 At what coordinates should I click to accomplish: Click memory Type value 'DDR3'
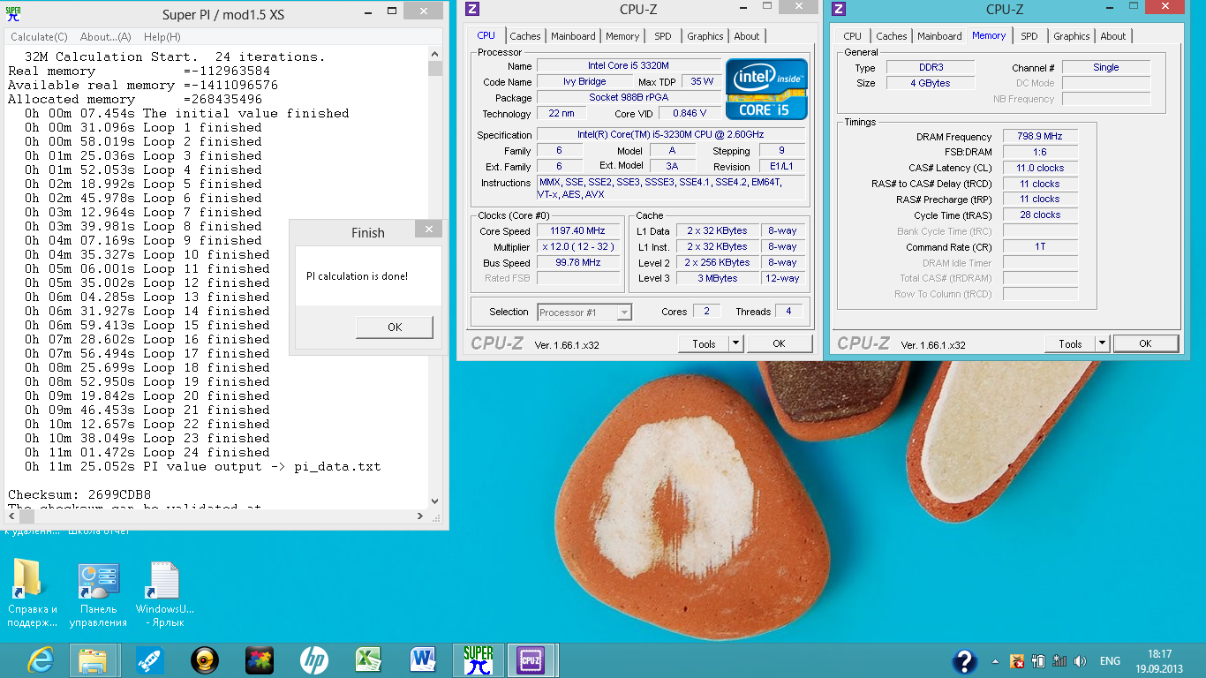point(929,67)
